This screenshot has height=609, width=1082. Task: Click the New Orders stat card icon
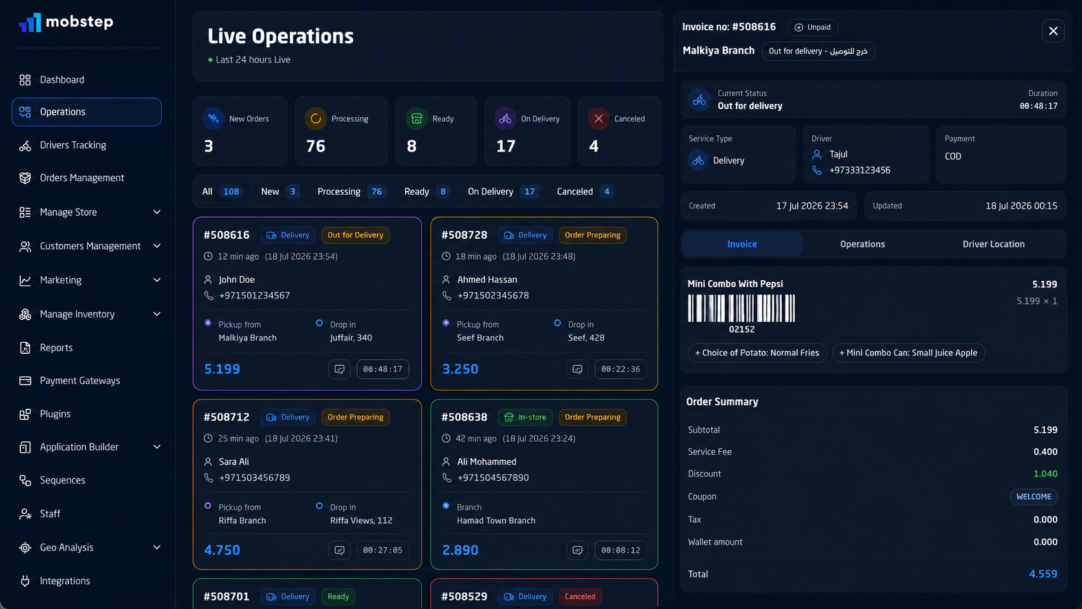pos(214,118)
